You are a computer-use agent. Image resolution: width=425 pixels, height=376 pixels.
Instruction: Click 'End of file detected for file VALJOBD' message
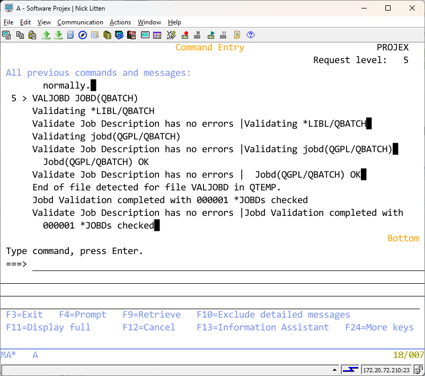click(x=156, y=187)
